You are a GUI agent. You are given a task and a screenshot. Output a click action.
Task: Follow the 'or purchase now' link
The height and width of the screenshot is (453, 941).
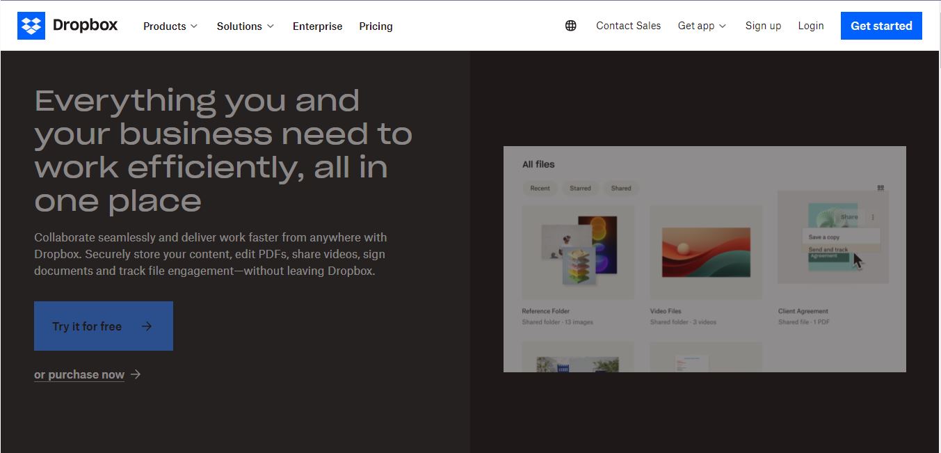[79, 374]
